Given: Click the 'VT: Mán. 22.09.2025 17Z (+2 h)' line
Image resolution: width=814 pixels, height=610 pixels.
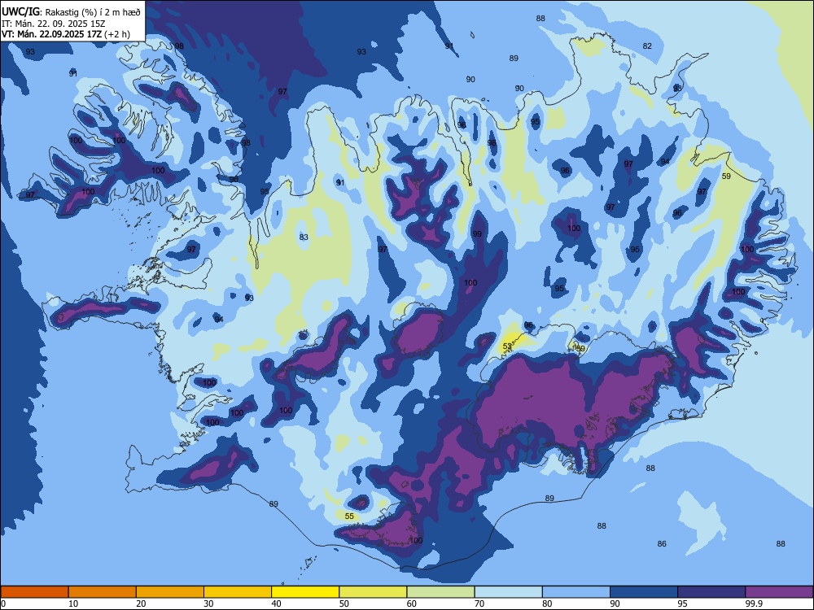Looking at the screenshot, I should tap(65, 34).
